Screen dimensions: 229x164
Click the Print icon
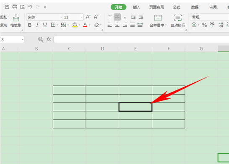click(x=15, y=7)
